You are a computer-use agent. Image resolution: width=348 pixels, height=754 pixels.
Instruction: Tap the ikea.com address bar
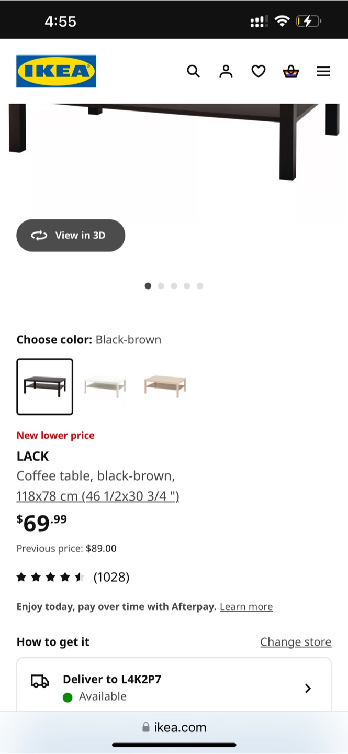point(174,727)
